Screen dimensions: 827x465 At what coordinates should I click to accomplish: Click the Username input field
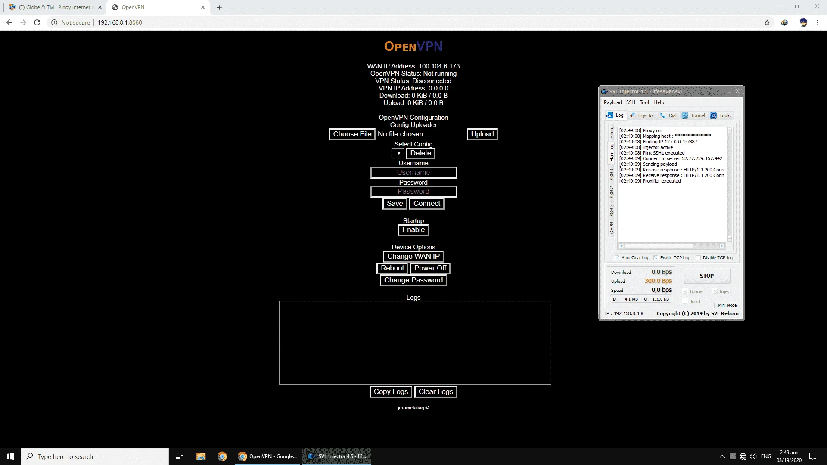(413, 173)
